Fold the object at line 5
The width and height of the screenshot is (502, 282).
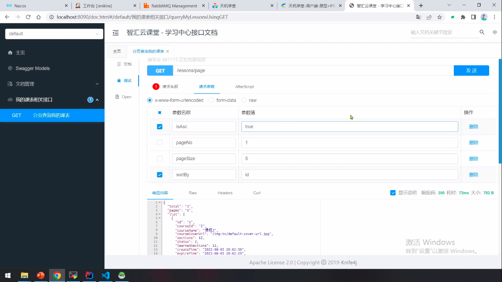pyautogui.click(x=159, y=218)
